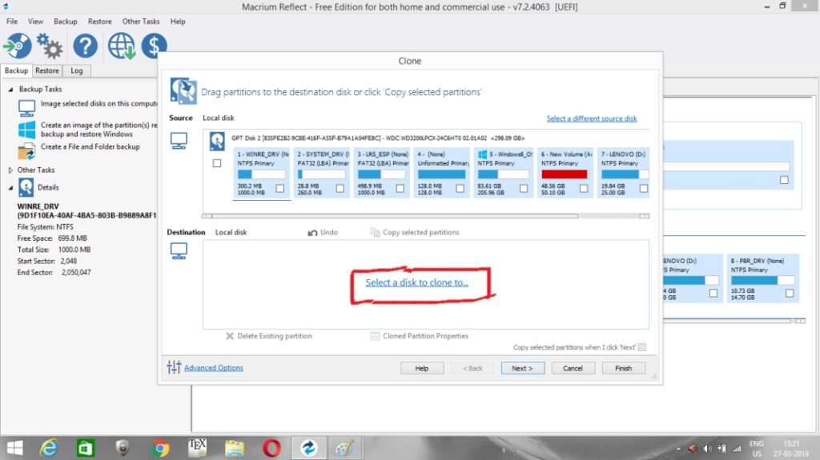
Task: Click the Windows Store taskbar icon
Action: click(85, 448)
